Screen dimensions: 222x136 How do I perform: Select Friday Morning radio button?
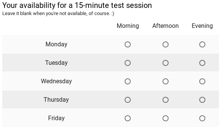tap(128, 118)
